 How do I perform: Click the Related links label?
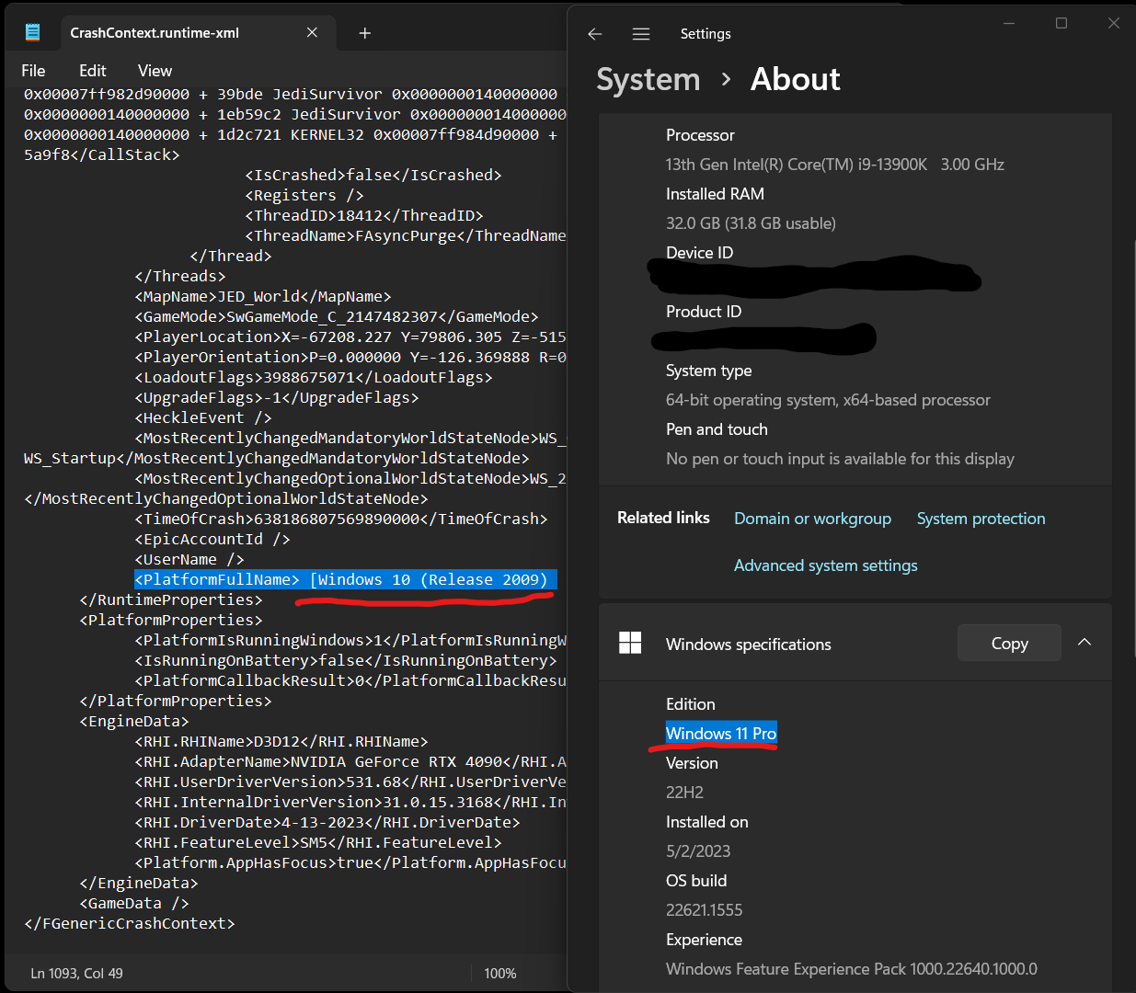[663, 518]
